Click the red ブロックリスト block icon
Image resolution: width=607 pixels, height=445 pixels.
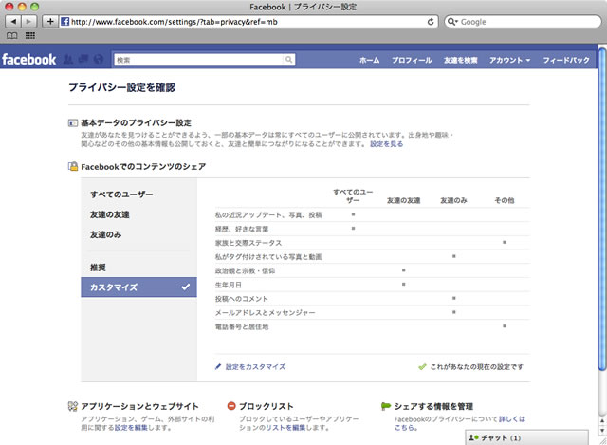pyautogui.click(x=231, y=406)
